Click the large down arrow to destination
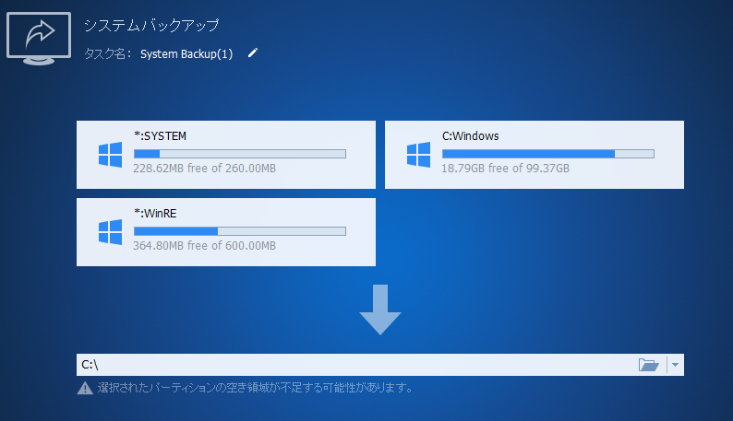 (380, 310)
